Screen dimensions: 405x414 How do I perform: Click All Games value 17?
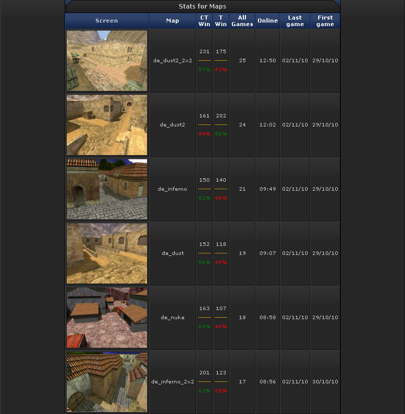tap(242, 382)
